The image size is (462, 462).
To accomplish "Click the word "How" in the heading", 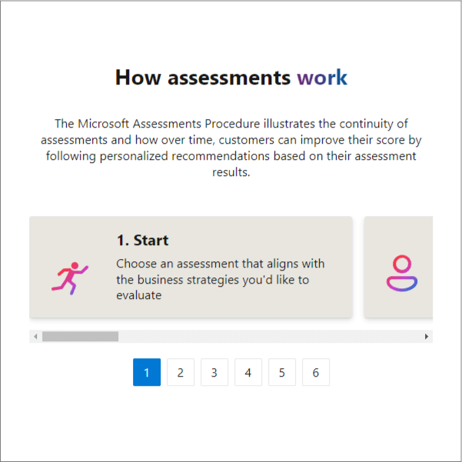I will tap(138, 78).
